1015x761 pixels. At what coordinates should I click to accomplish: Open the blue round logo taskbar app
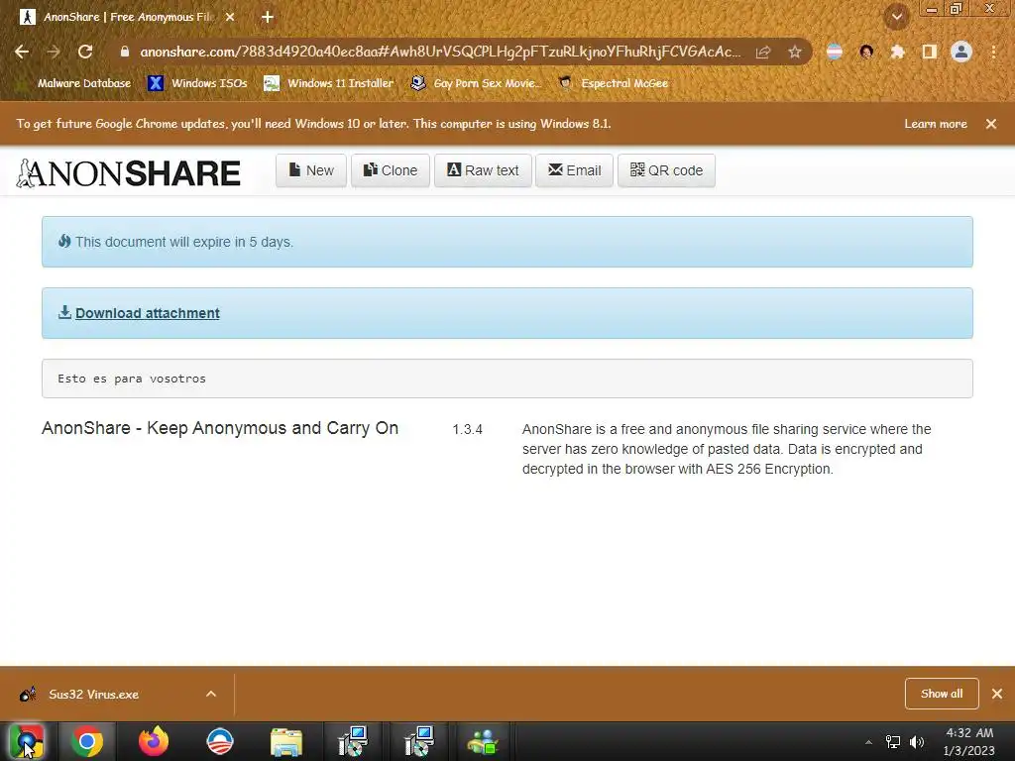pos(219,741)
